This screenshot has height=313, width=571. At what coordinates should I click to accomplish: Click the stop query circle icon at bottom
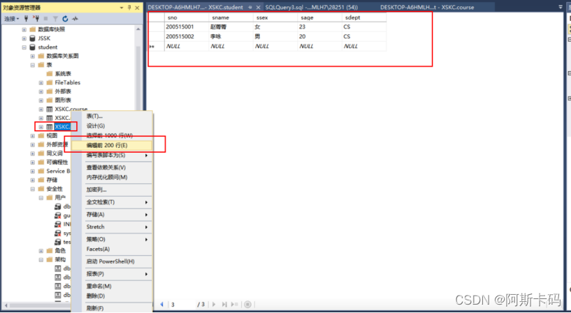click(x=247, y=305)
